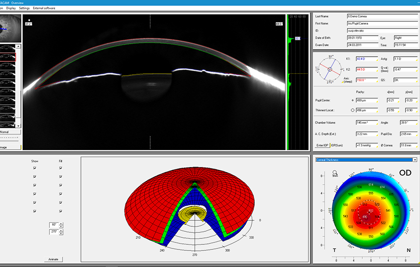Viewport: 420px width, 267px height.
Task: Click the 9mm magnifier icon on thickness map
Action: pyautogui.click(x=335, y=173)
